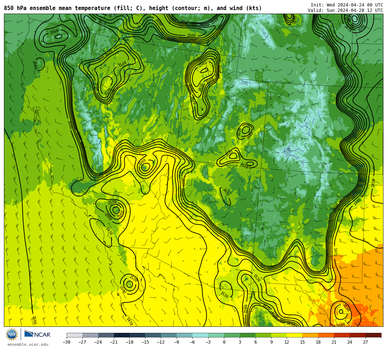
Task: Click the 0 colorbar label
Action: [x=224, y=342]
